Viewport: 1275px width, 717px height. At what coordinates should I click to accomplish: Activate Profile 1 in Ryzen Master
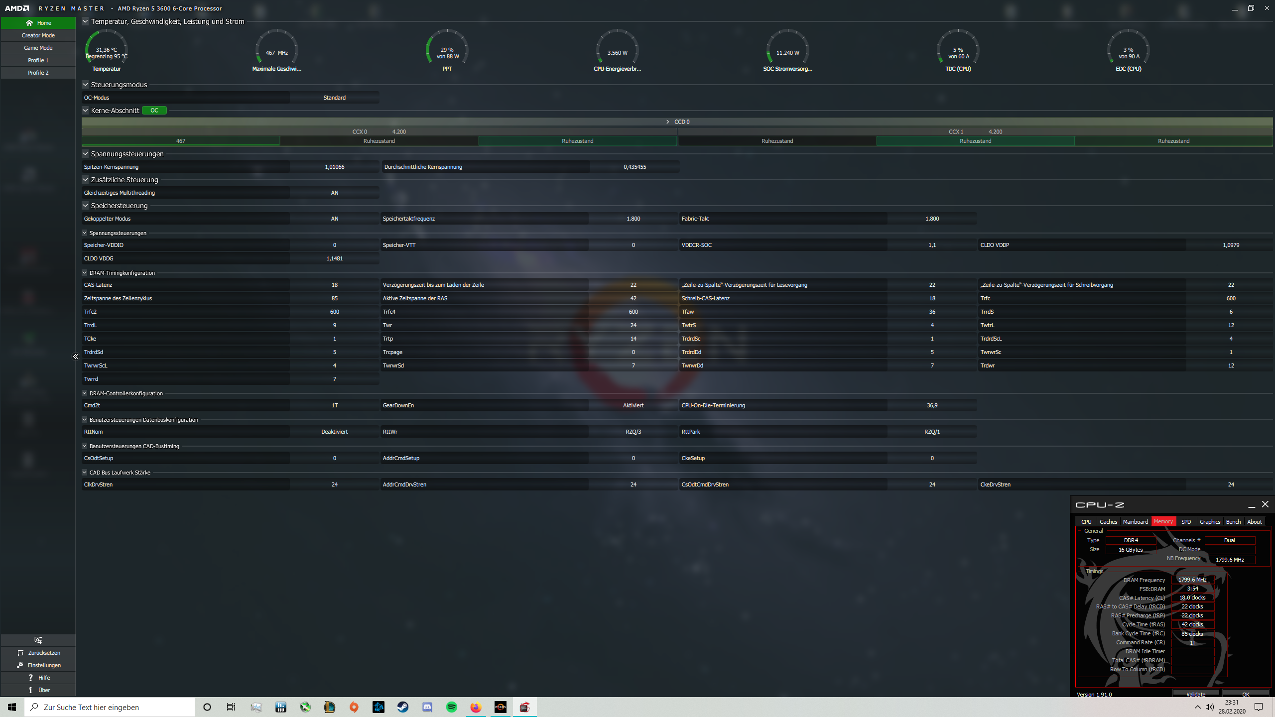[38, 60]
